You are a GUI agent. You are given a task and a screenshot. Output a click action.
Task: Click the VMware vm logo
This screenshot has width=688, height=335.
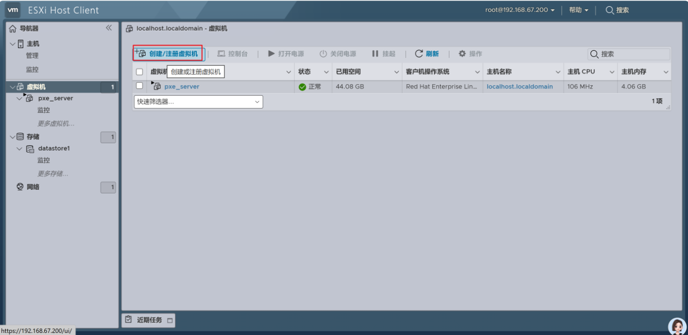coord(14,10)
